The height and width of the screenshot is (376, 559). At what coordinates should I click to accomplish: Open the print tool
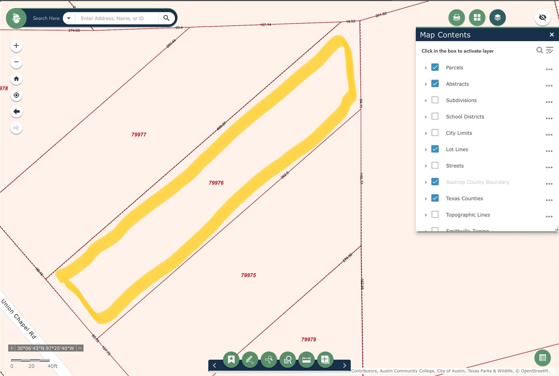pos(457,17)
